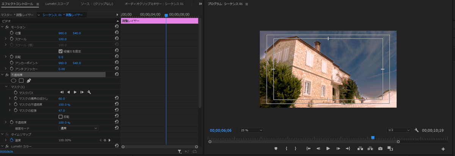Go to In point
455x156 pixels.
click(309, 149)
